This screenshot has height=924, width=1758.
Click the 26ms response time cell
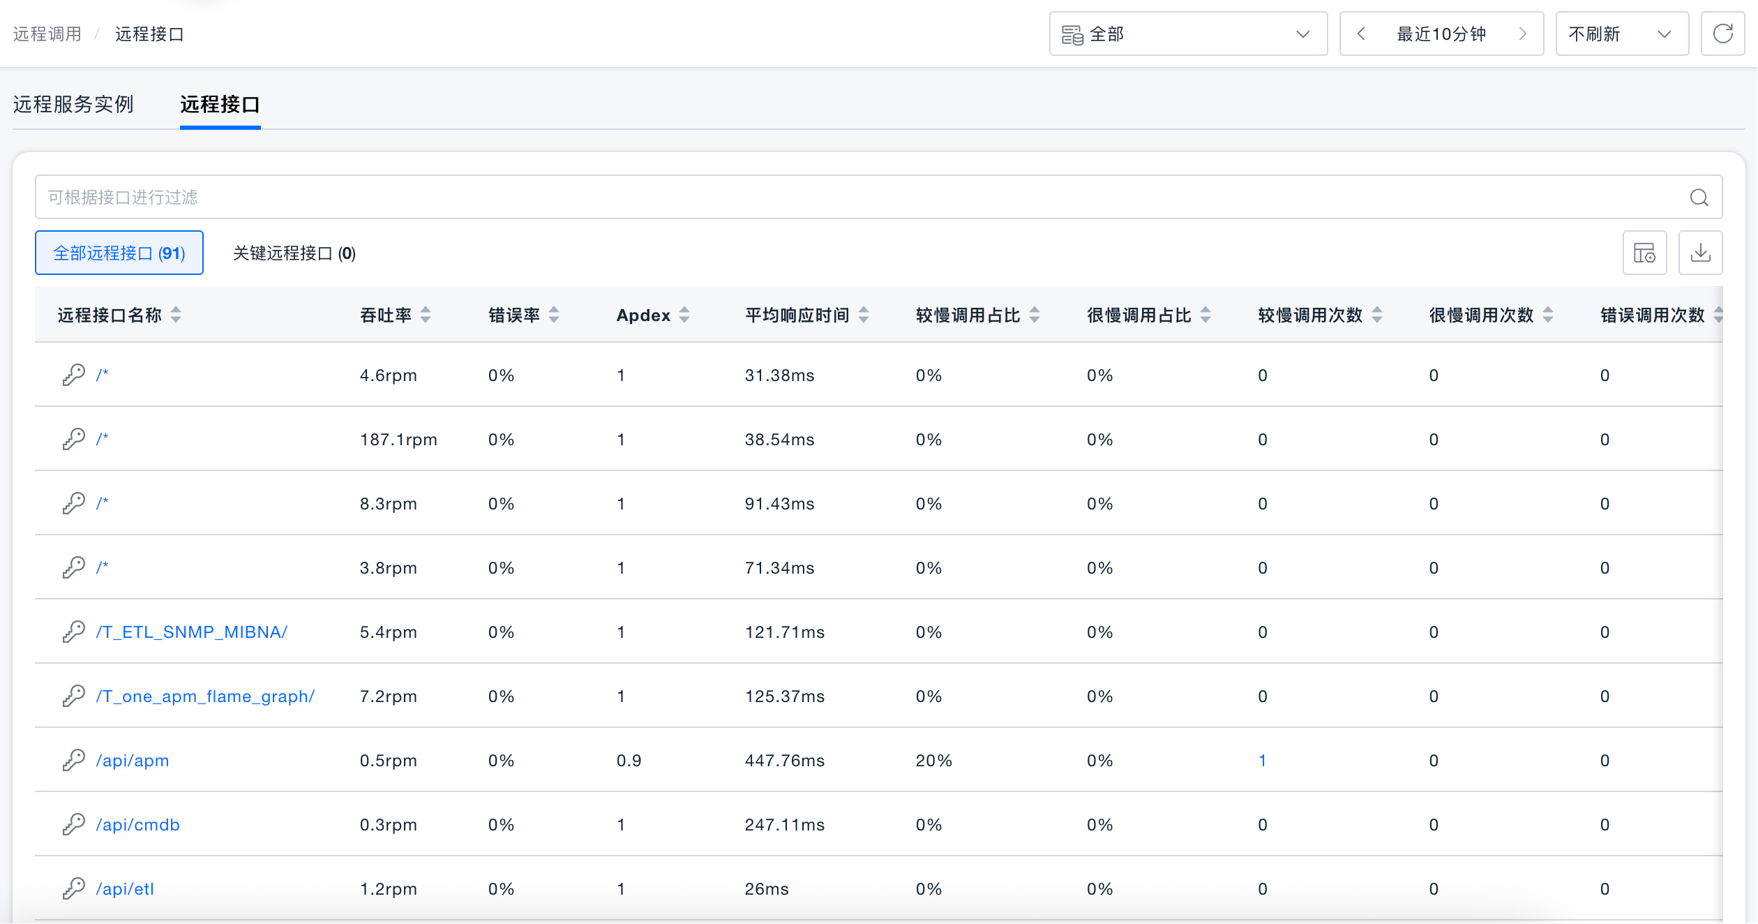pyautogui.click(x=767, y=888)
